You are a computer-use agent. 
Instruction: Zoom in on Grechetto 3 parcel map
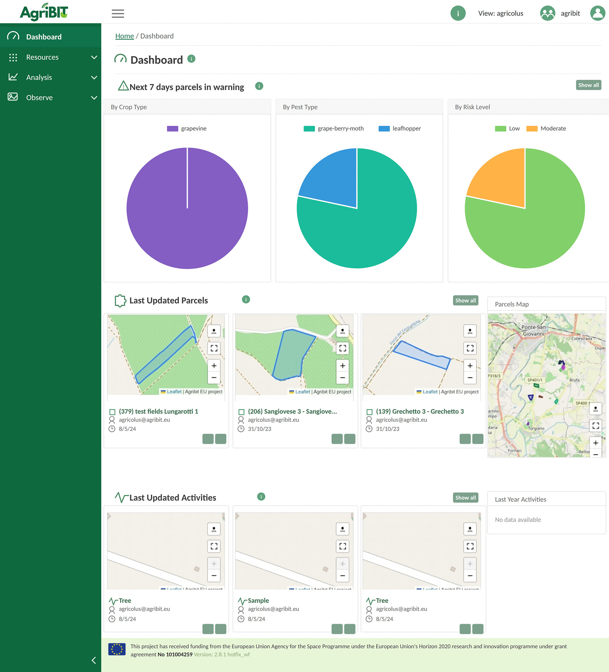pyautogui.click(x=470, y=366)
